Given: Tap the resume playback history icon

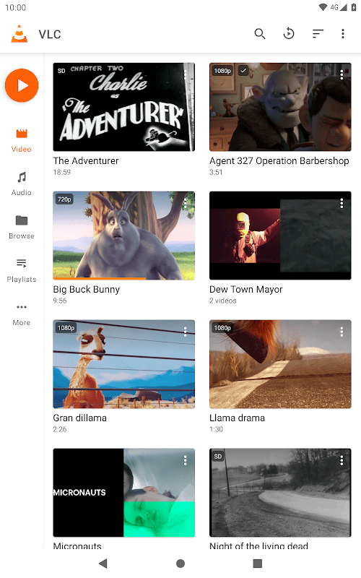Looking at the screenshot, I should (x=289, y=34).
